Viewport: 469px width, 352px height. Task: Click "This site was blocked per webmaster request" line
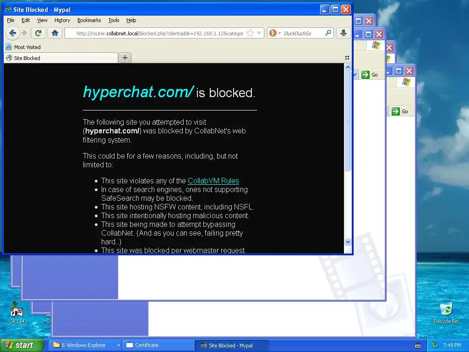174,250
